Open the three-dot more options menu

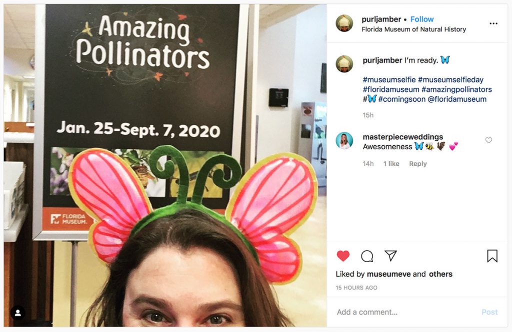[x=493, y=23]
